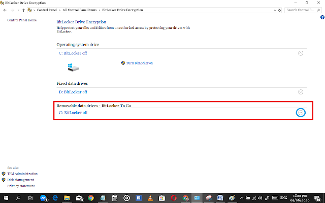Click the Search Control Panel field
325x203 pixels.
click(x=303, y=10)
